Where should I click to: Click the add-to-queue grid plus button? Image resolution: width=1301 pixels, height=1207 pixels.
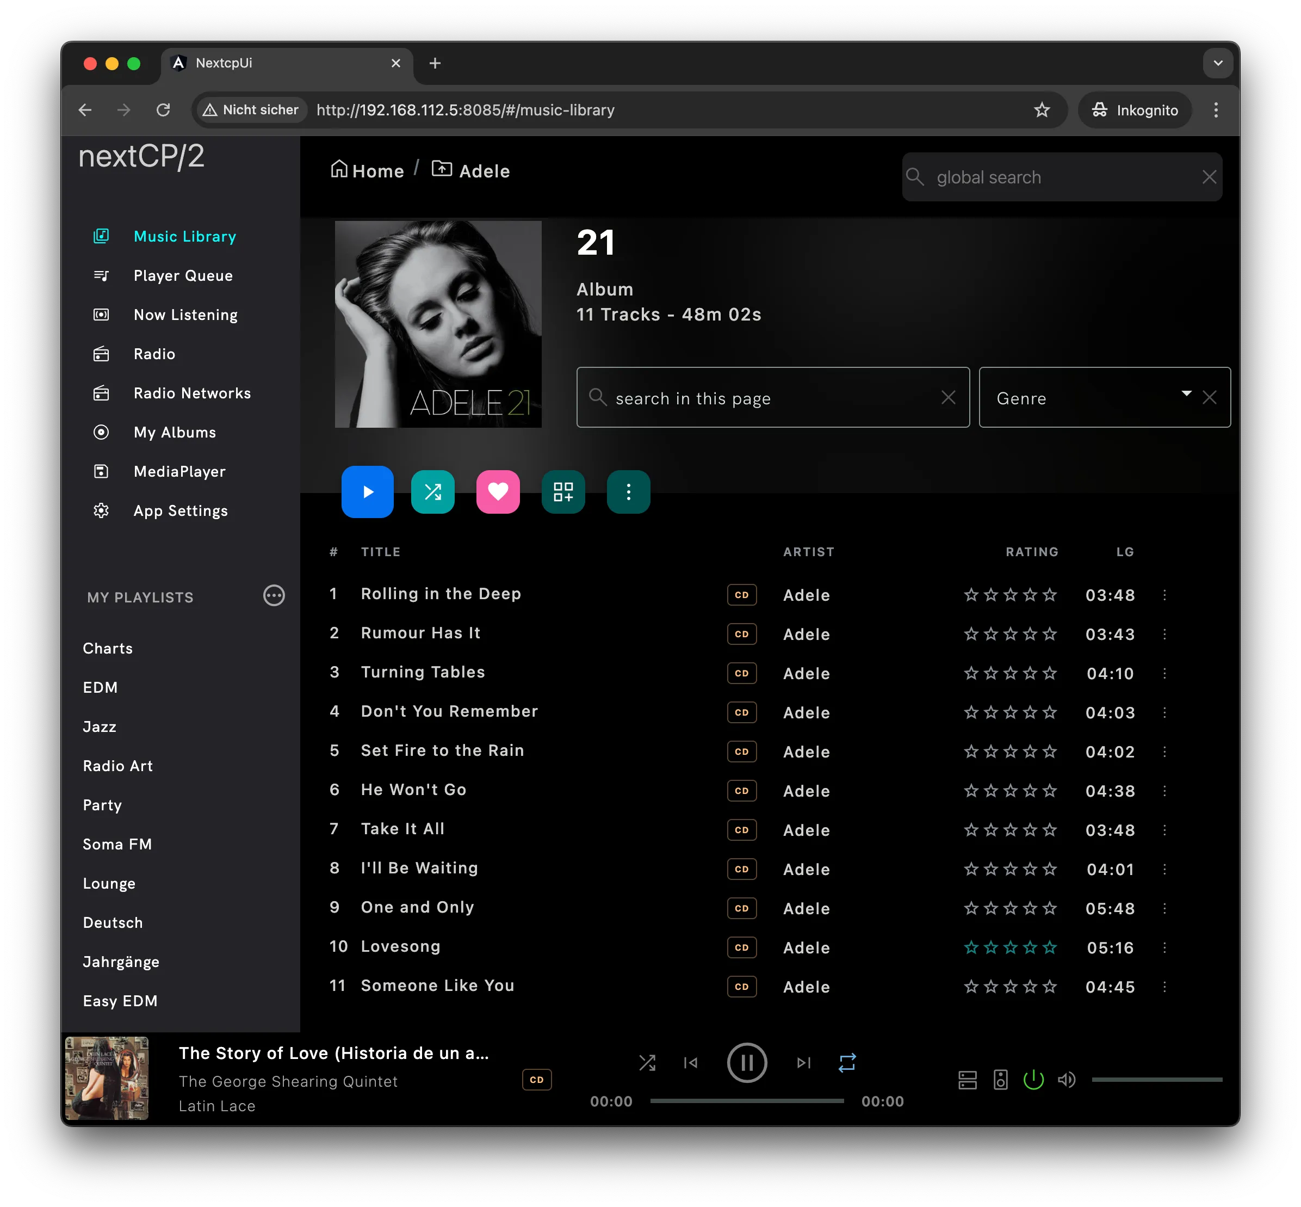point(563,491)
